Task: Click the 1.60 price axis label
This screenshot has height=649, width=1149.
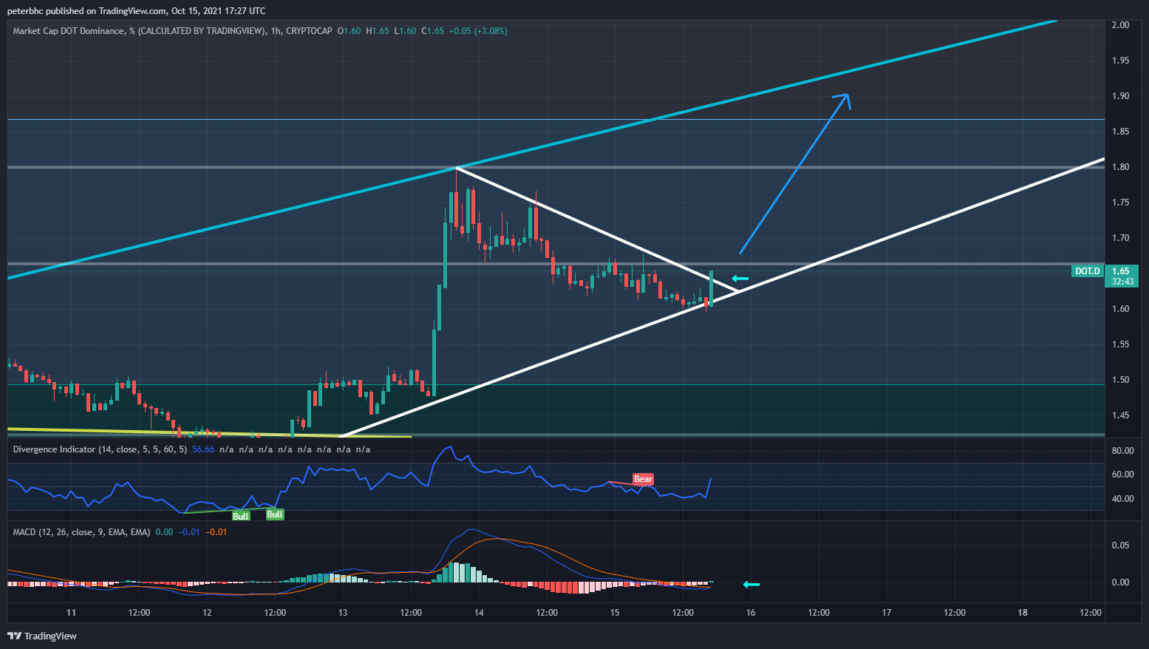Action: (x=1121, y=309)
